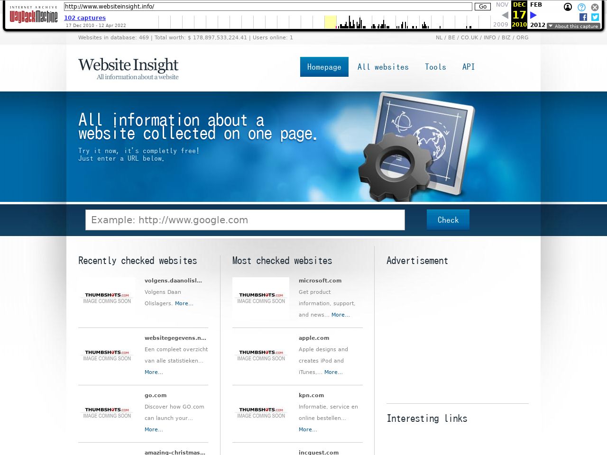Select the API navigation tab
Viewport: 607px width, 455px height.
[468, 67]
